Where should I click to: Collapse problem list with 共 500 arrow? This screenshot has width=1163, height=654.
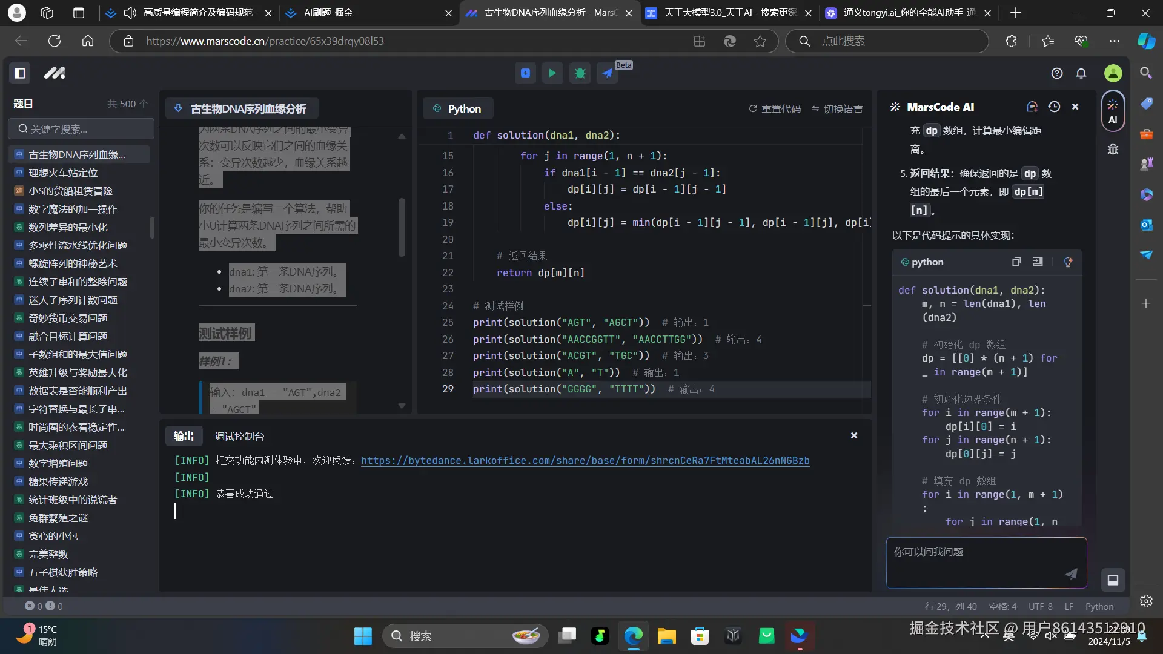[x=144, y=104]
